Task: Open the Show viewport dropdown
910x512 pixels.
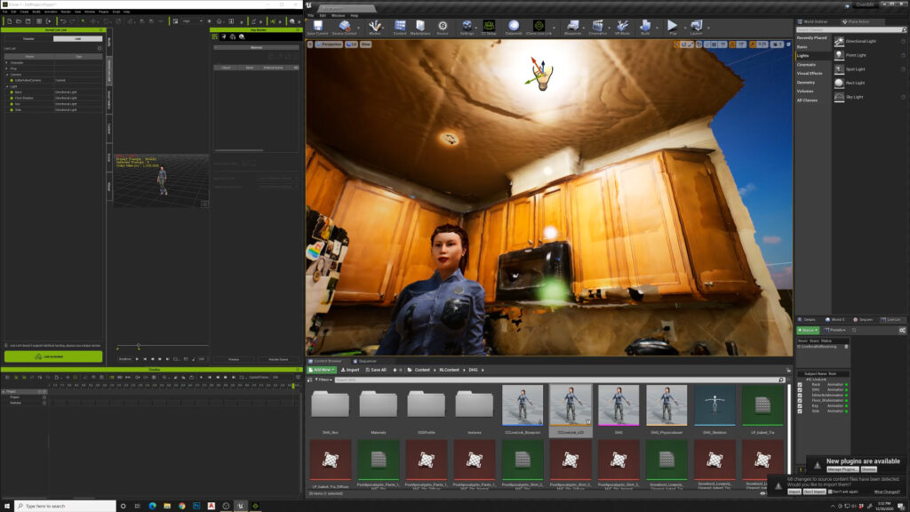Action: click(x=365, y=44)
